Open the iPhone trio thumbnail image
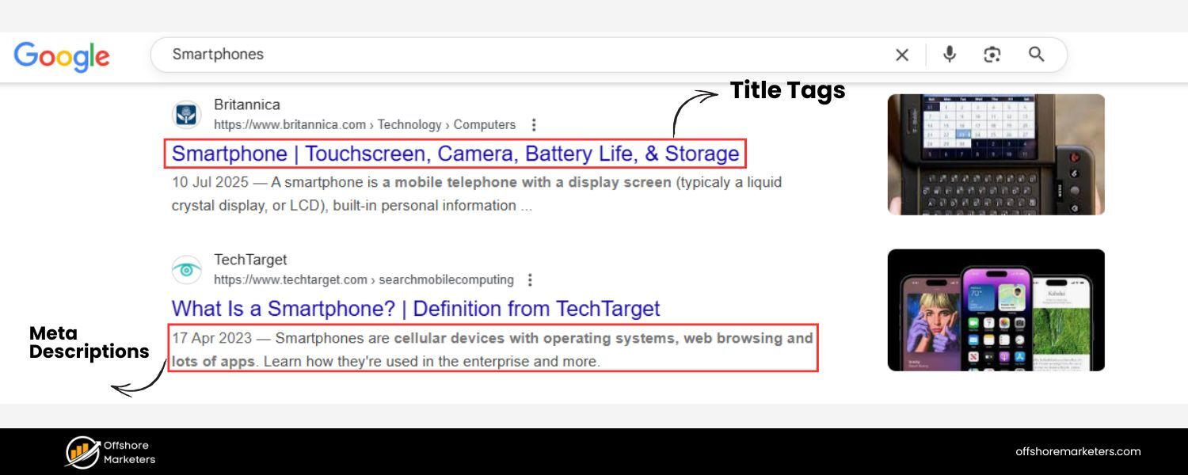The width and height of the screenshot is (1188, 475). pyautogui.click(x=996, y=310)
